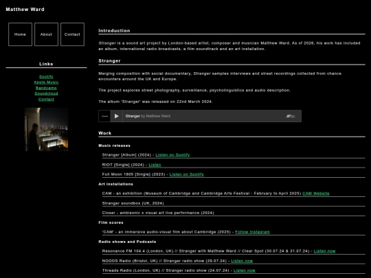Click the Matthew Ward site title
The width and height of the screenshot is (371, 278).
coord(25,9)
